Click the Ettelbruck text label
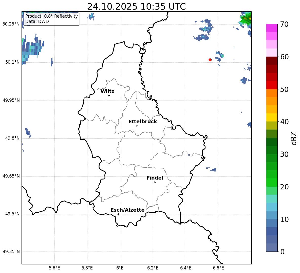 143,122
